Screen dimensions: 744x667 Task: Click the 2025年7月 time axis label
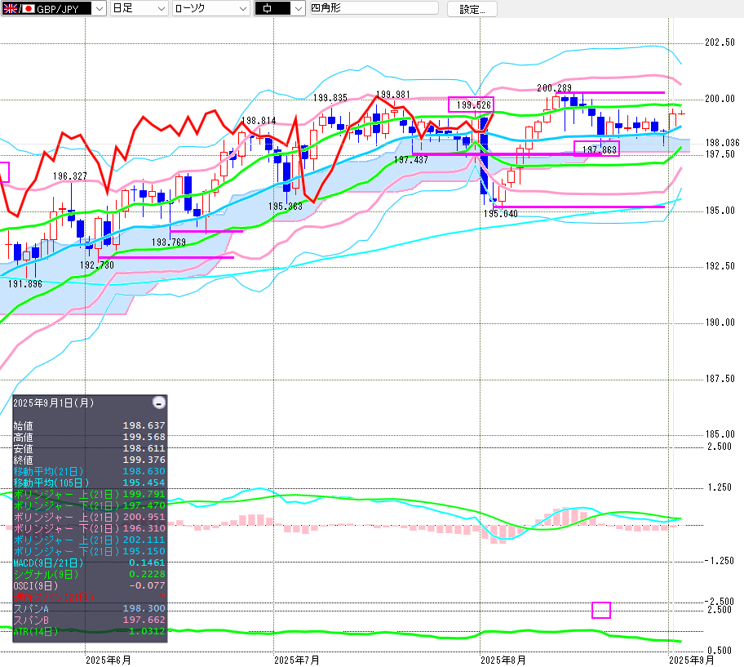(297, 660)
